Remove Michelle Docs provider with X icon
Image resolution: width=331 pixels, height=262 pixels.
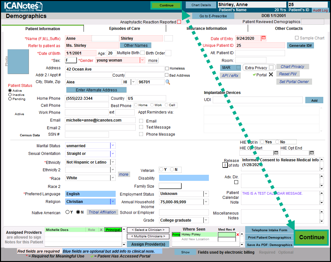tap(101, 230)
